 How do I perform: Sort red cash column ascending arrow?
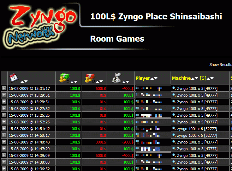[97, 82]
